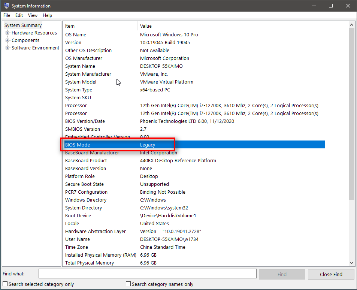This screenshot has height=290, width=357.
Task: Select the BaseBoard Product row
Action: [x=194, y=161]
